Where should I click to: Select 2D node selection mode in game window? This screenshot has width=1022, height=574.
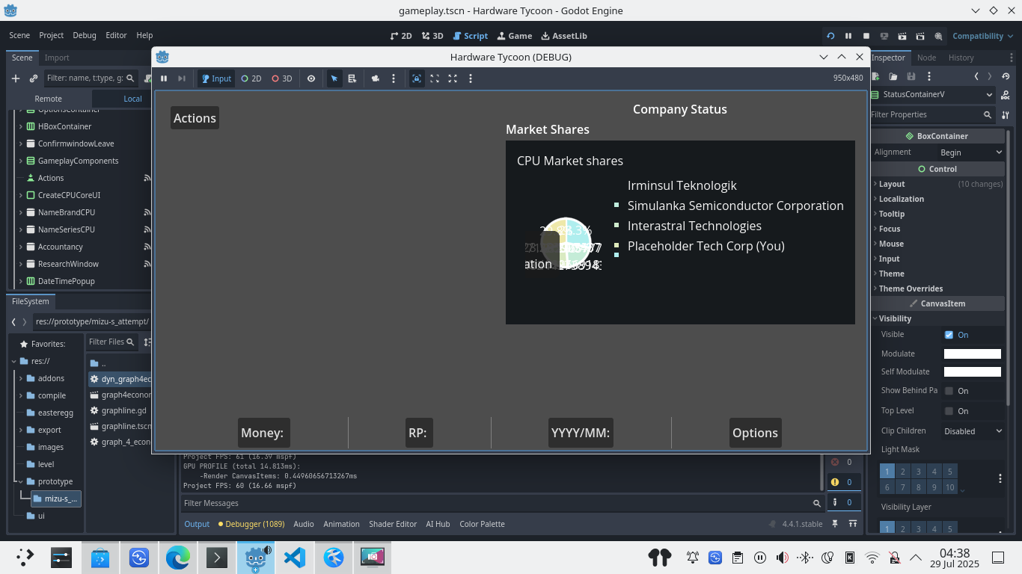click(251, 78)
